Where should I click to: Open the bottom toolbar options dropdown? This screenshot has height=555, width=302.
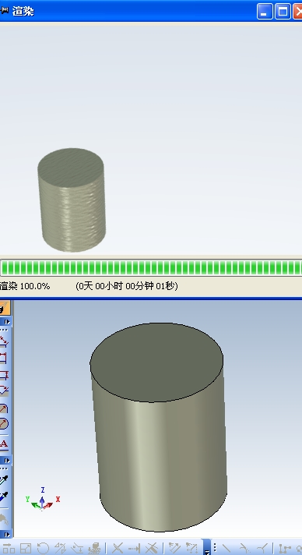point(207,547)
